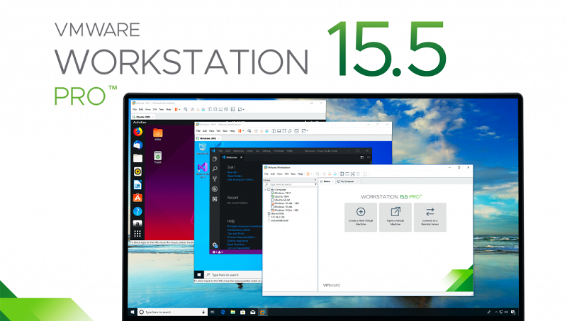The width and height of the screenshot is (567, 321).
Task: Select the Ubuntu 1904 VM tab
Action: [143, 117]
